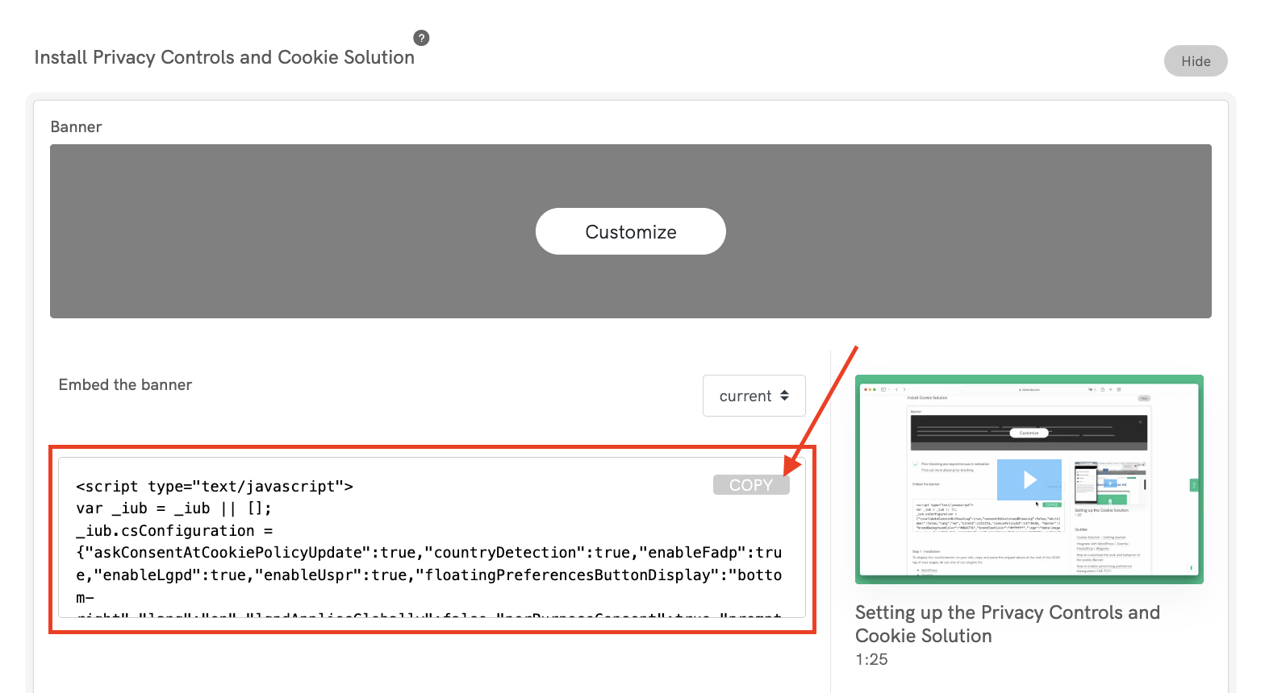The image size is (1265, 693).
Task: Click green side tab in video thumbnail
Action: [1194, 485]
